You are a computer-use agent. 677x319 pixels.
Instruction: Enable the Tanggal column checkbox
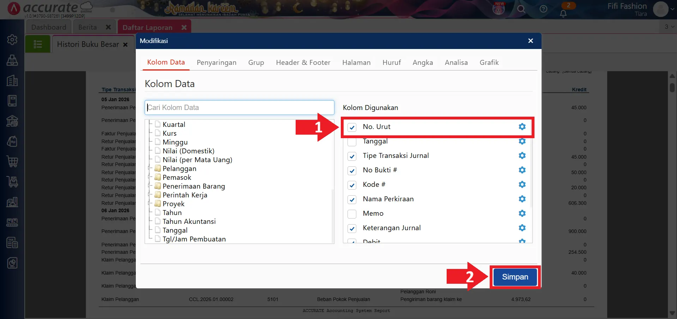click(x=352, y=142)
